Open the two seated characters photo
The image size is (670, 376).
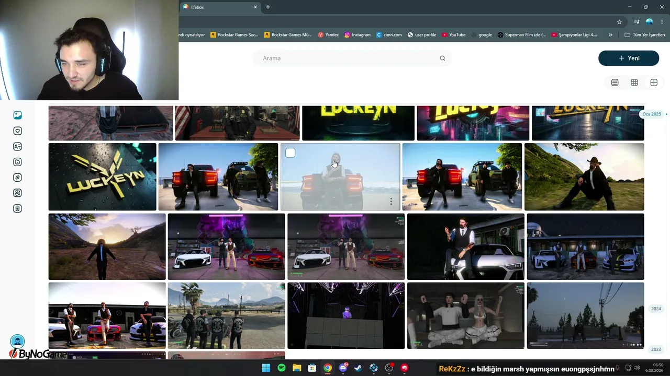click(465, 315)
